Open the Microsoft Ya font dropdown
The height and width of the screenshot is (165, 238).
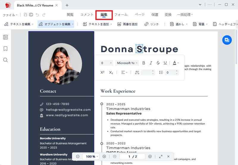pyautogui.click(x=127, y=63)
